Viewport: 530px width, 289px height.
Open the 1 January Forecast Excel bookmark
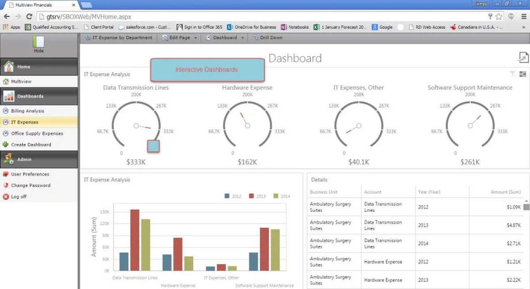[x=341, y=27]
